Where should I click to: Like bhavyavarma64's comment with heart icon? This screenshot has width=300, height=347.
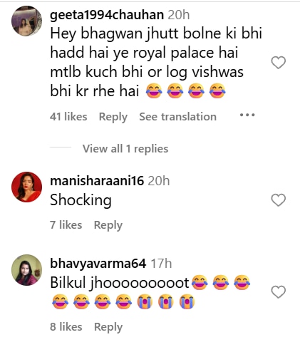tap(279, 291)
